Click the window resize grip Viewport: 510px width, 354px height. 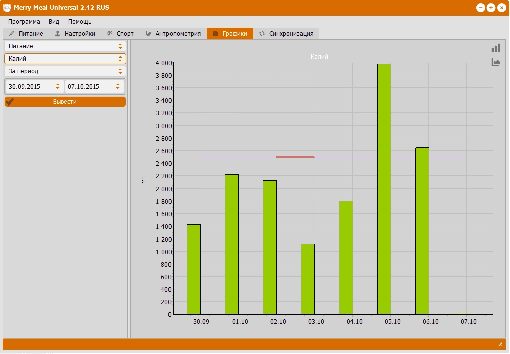(x=500, y=344)
